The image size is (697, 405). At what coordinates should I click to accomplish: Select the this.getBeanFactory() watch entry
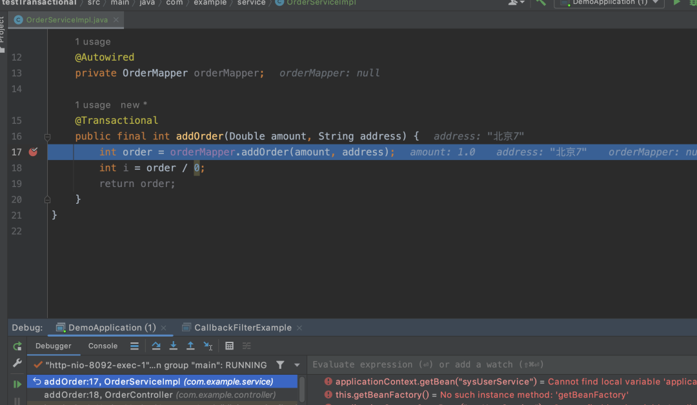point(476,395)
